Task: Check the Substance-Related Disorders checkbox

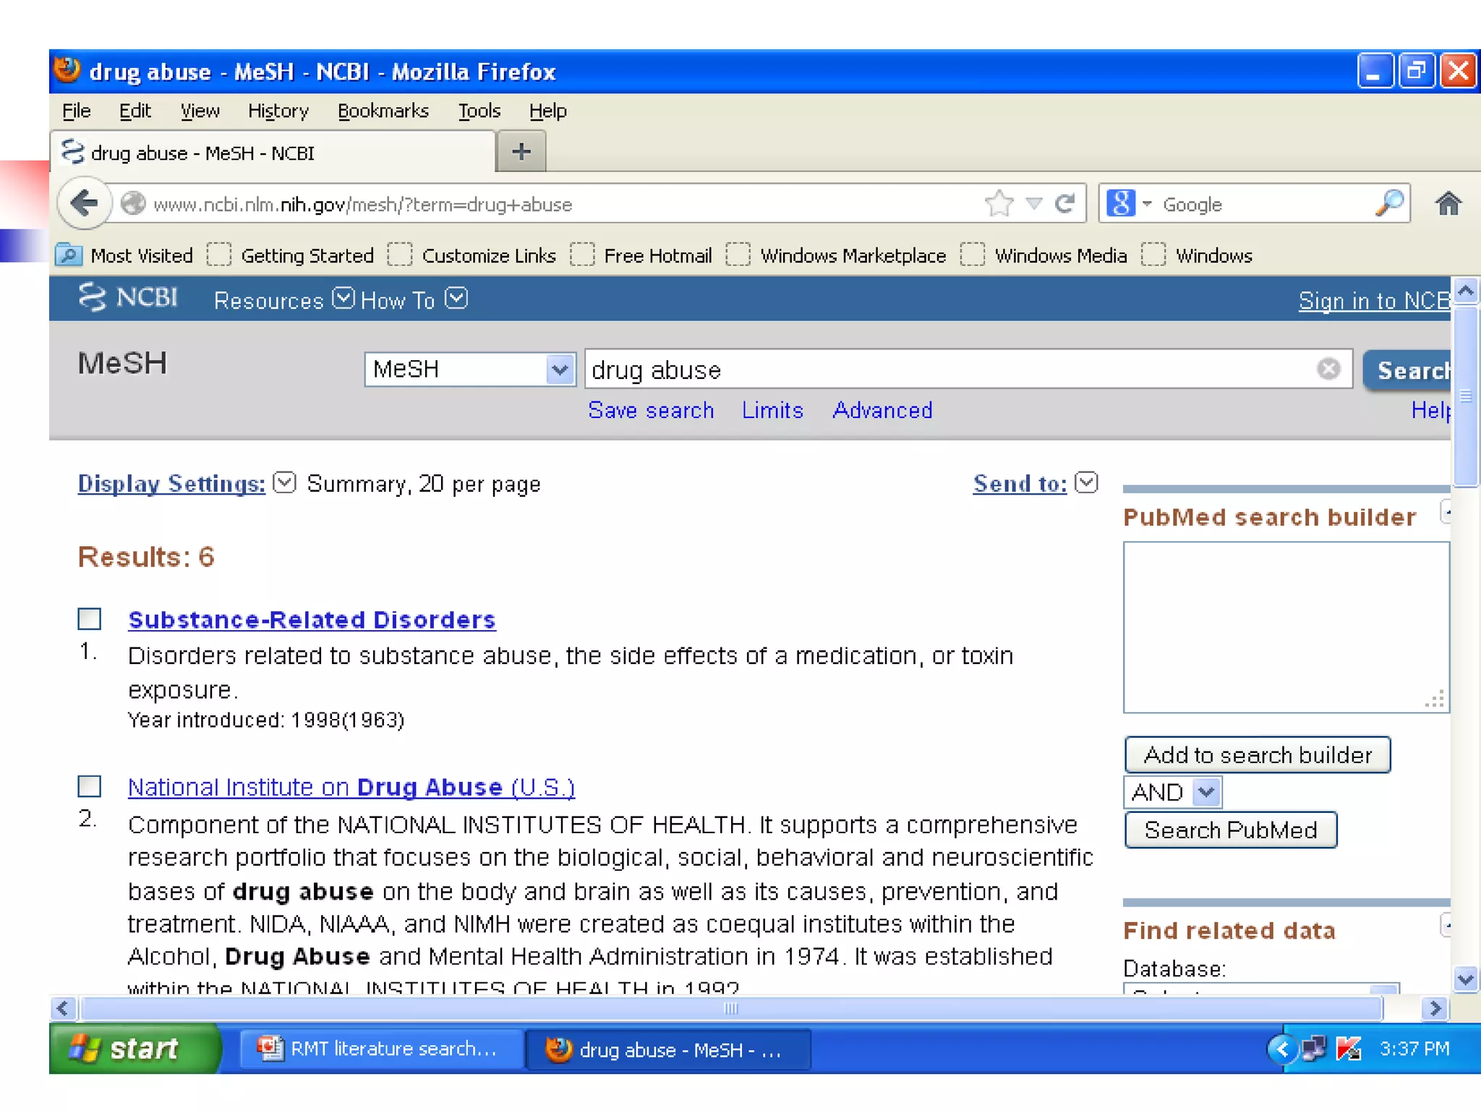Action: [x=90, y=619]
